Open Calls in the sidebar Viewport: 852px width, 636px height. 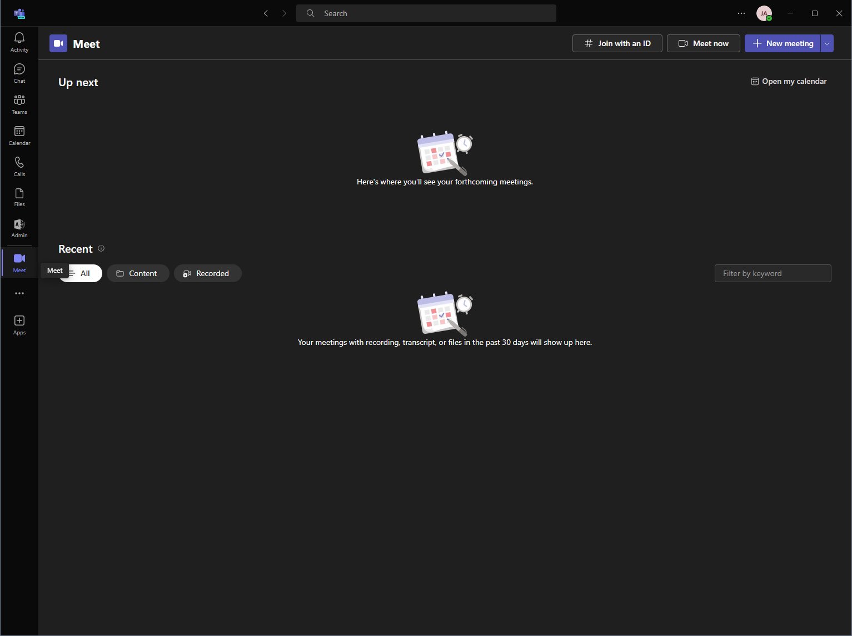coord(19,167)
